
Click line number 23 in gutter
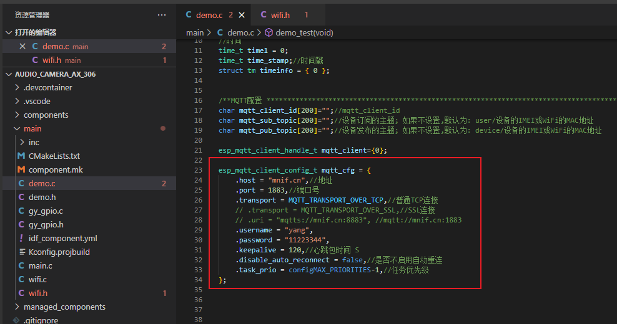(198, 170)
